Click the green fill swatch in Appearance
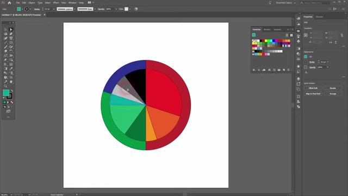The width and height of the screenshot is (348, 196). [x=306, y=57]
